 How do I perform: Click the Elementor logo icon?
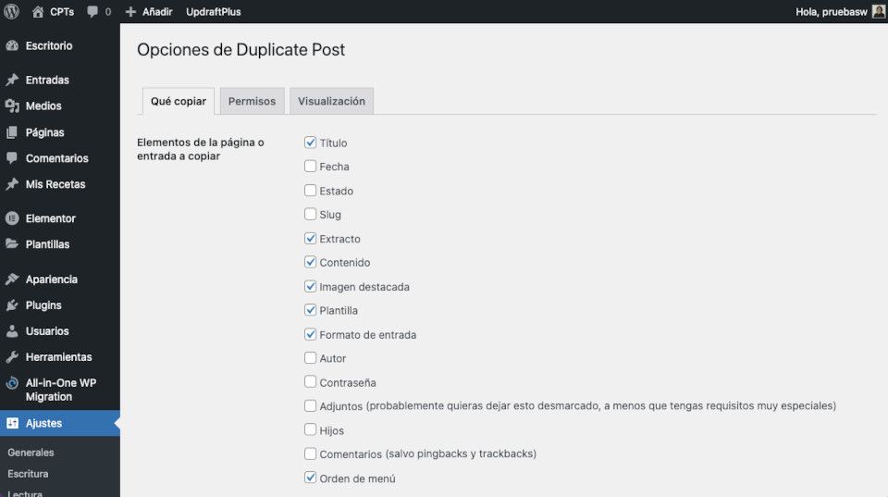coord(12,218)
